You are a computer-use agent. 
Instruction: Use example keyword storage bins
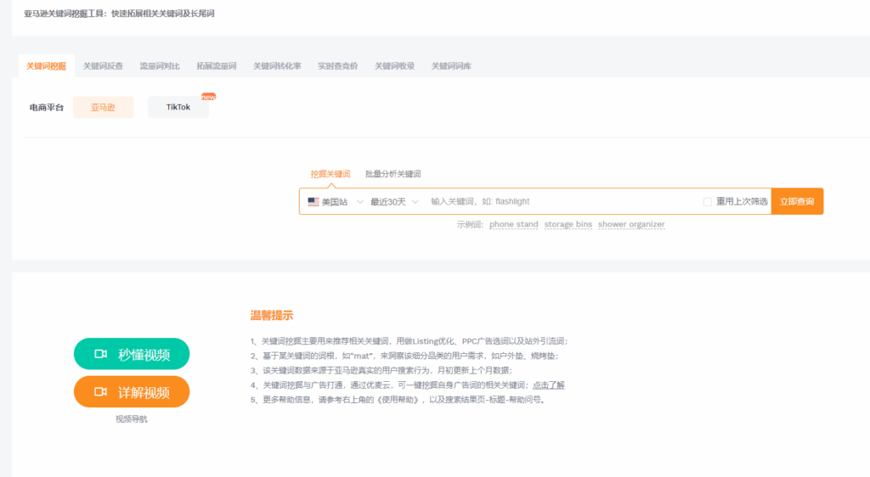568,224
